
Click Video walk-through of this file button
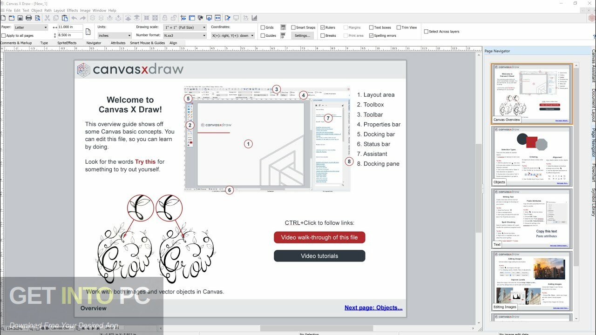click(x=319, y=237)
